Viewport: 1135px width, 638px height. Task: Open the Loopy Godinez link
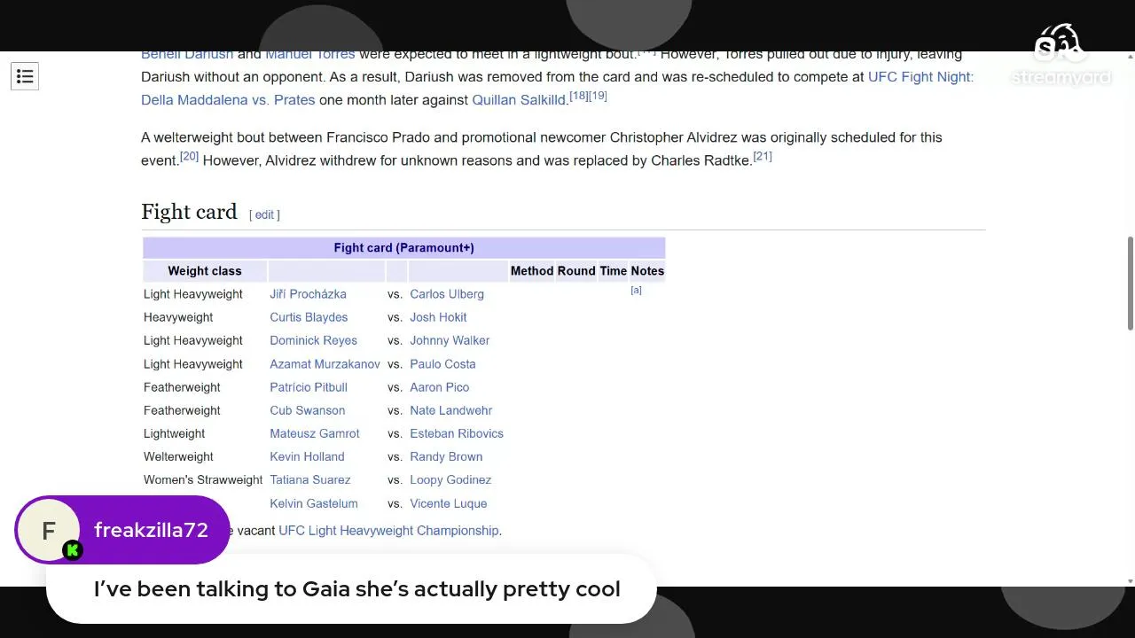(450, 479)
